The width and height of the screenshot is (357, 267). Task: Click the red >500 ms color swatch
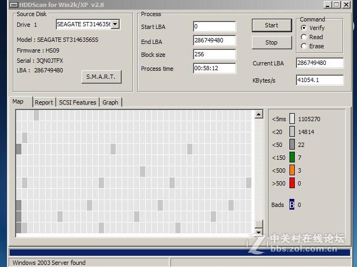coord(292,183)
